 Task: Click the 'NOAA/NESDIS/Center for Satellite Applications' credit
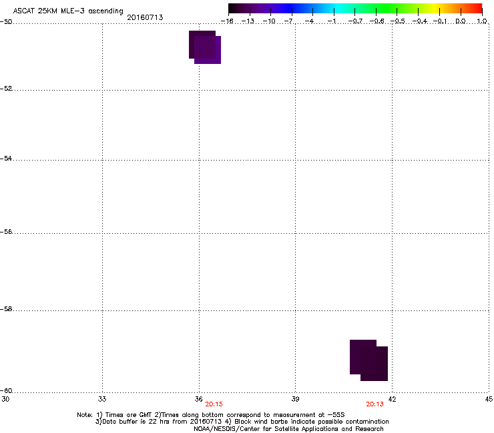266,429
